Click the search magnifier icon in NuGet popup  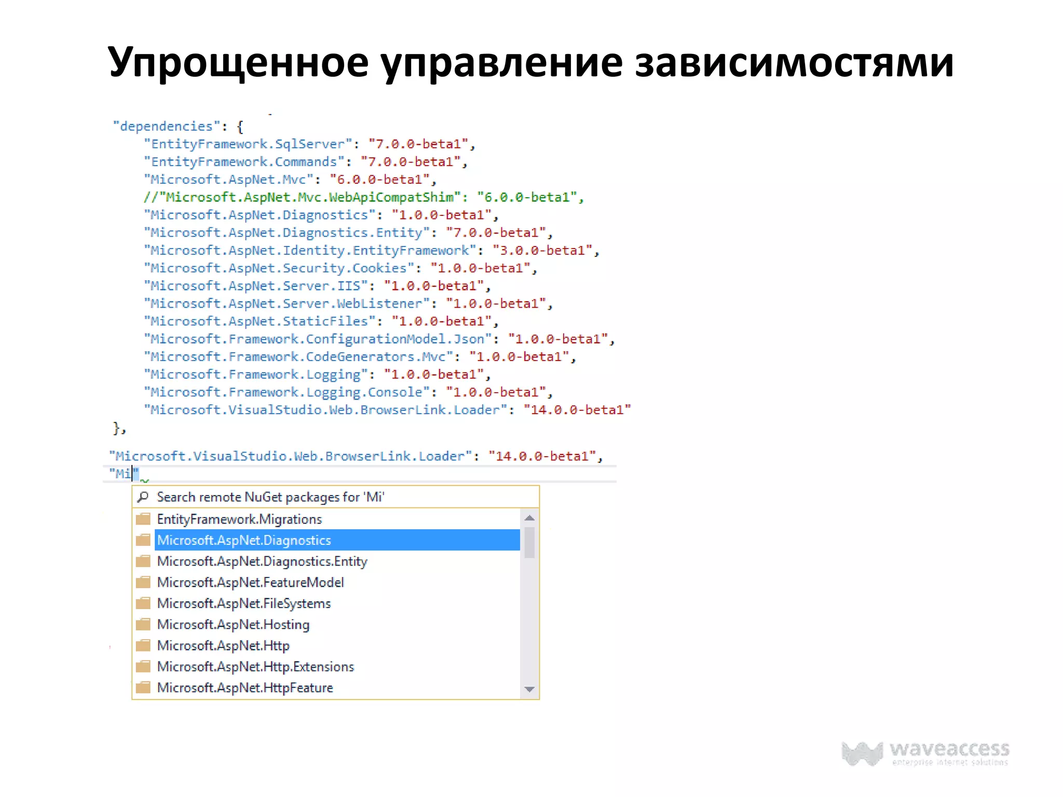point(143,497)
